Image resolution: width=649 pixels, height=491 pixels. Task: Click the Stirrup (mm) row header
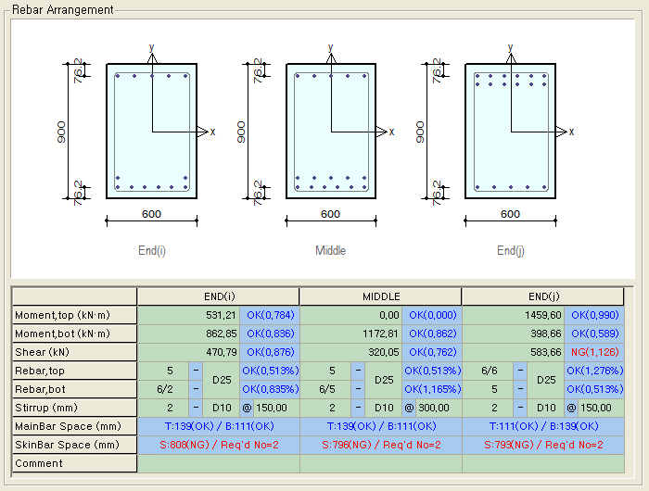[74, 408]
